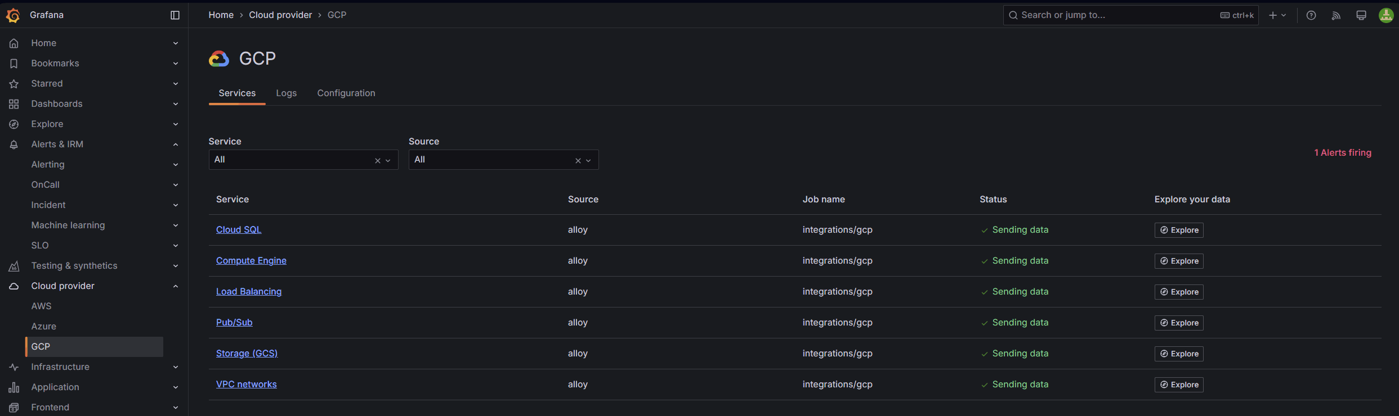Click the Bookmarks icon in the sidebar
The width and height of the screenshot is (1399, 416).
pos(14,64)
